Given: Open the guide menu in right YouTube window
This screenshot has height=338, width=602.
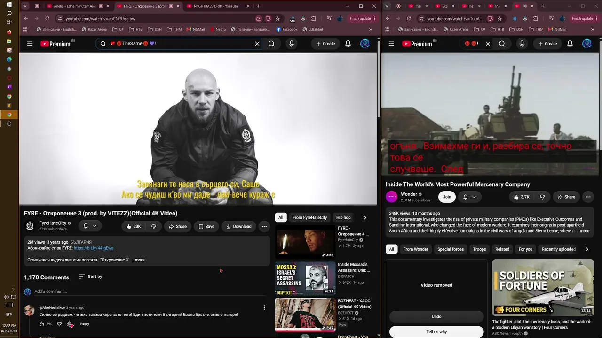Looking at the screenshot, I should (391, 44).
